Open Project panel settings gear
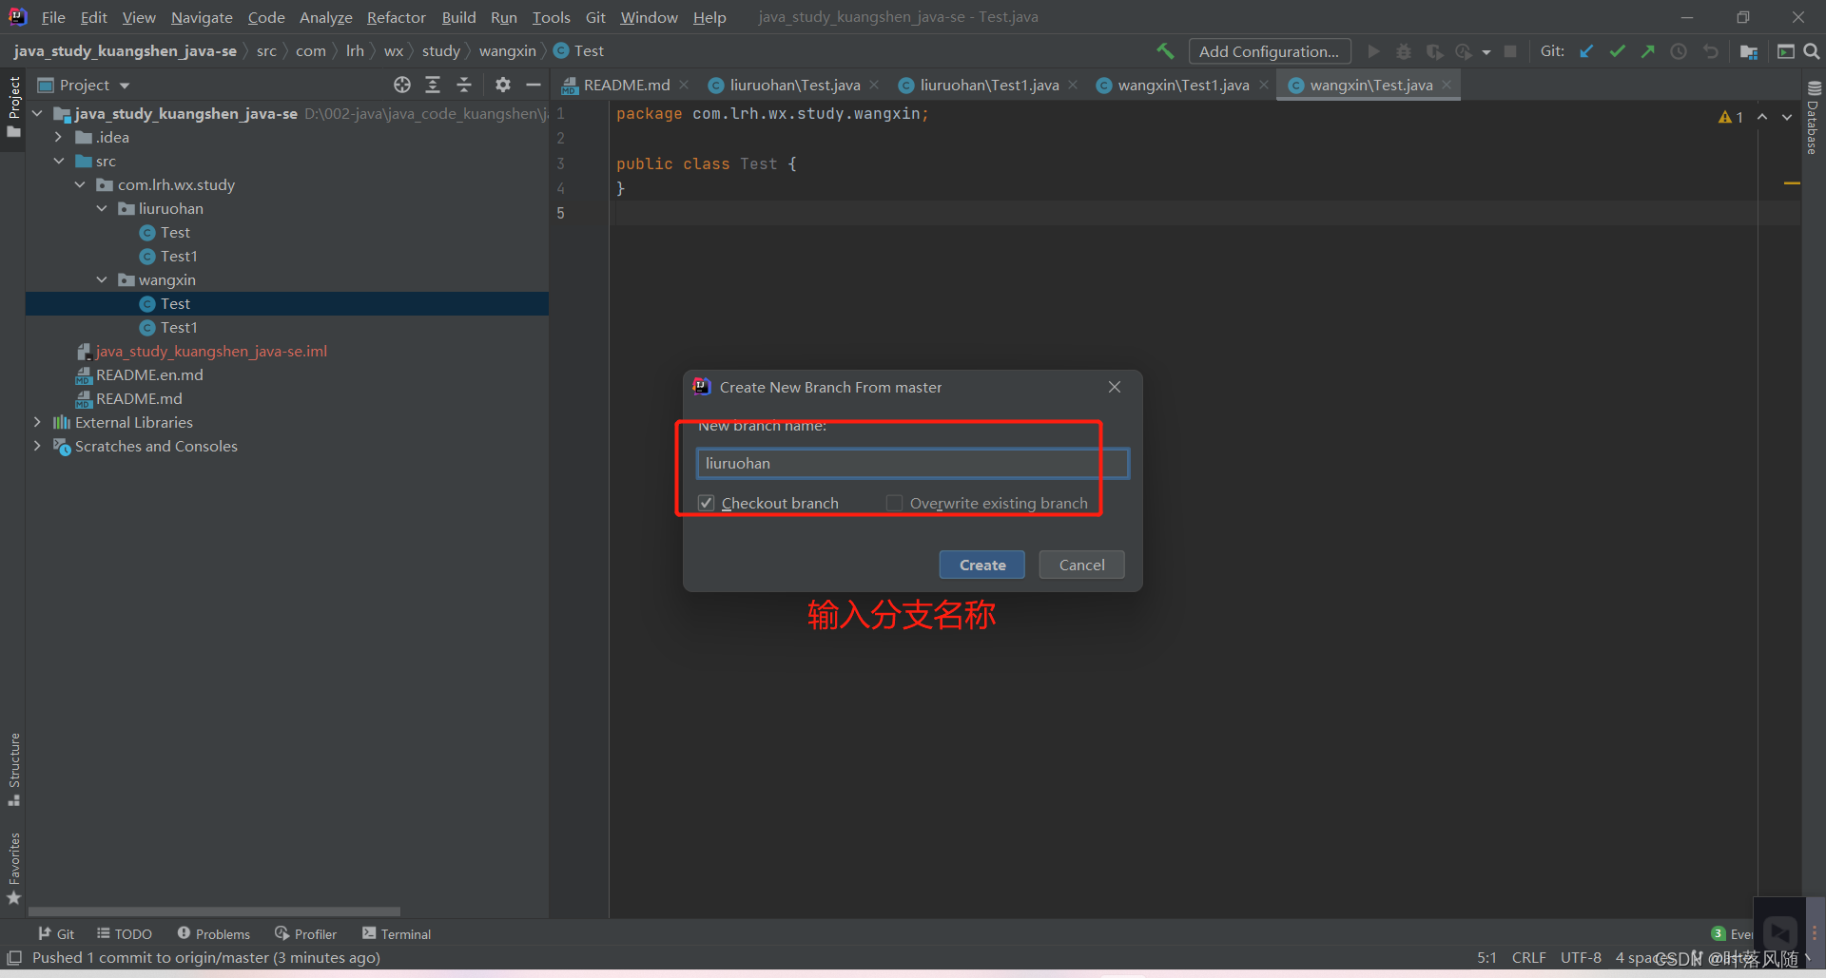 coord(503,85)
